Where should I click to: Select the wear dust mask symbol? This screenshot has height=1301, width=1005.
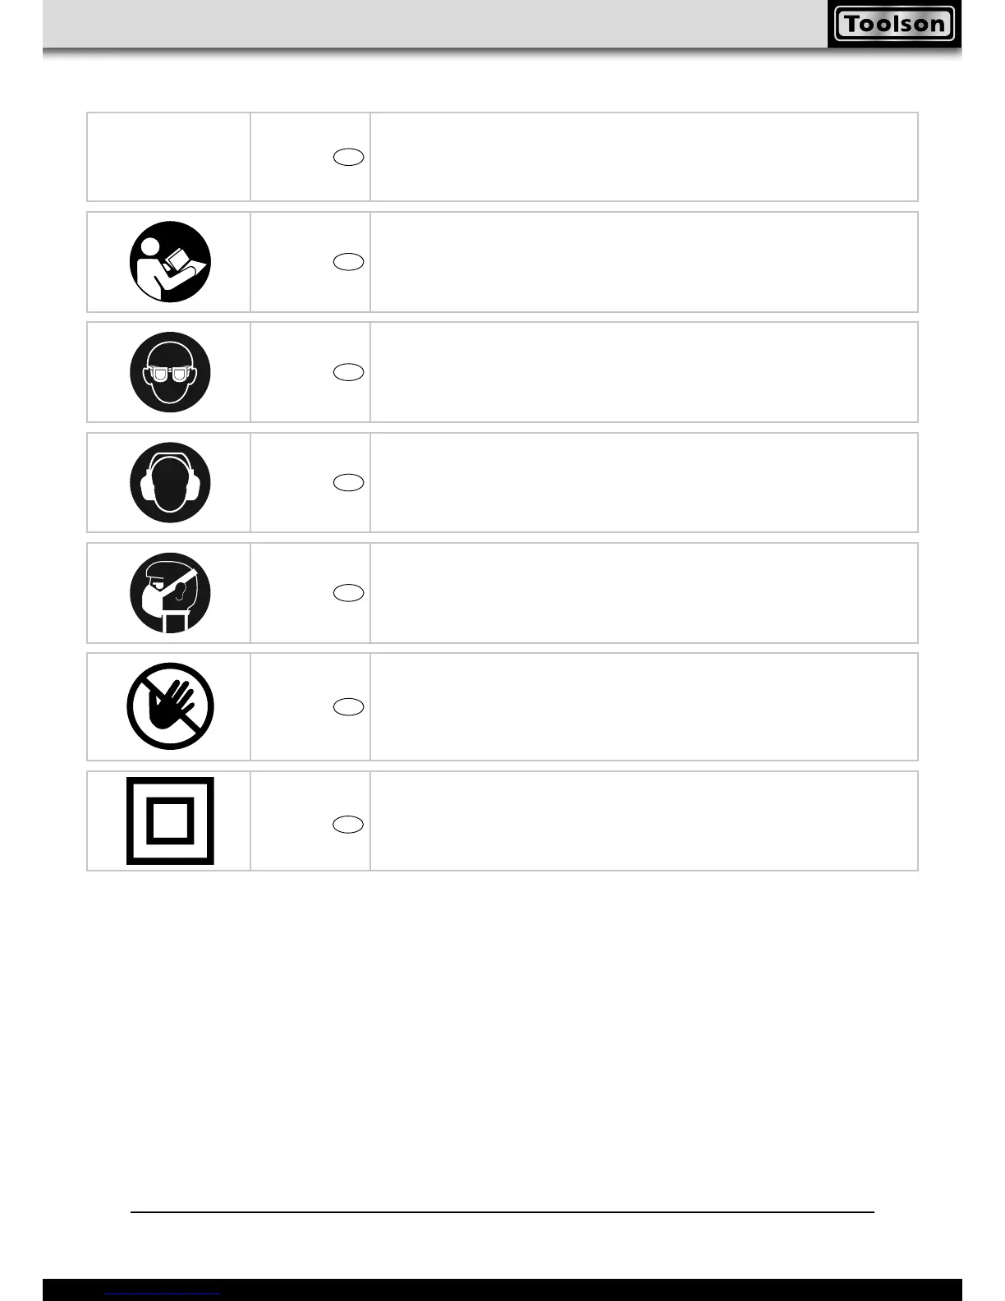tap(170, 593)
